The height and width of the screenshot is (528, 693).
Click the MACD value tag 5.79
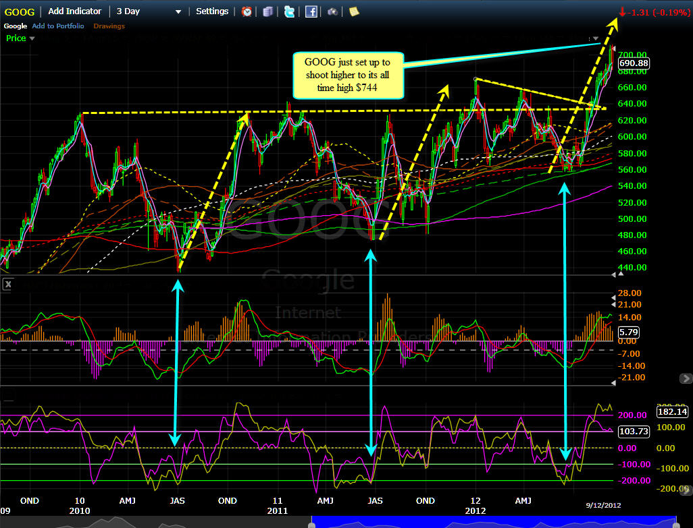tap(628, 332)
